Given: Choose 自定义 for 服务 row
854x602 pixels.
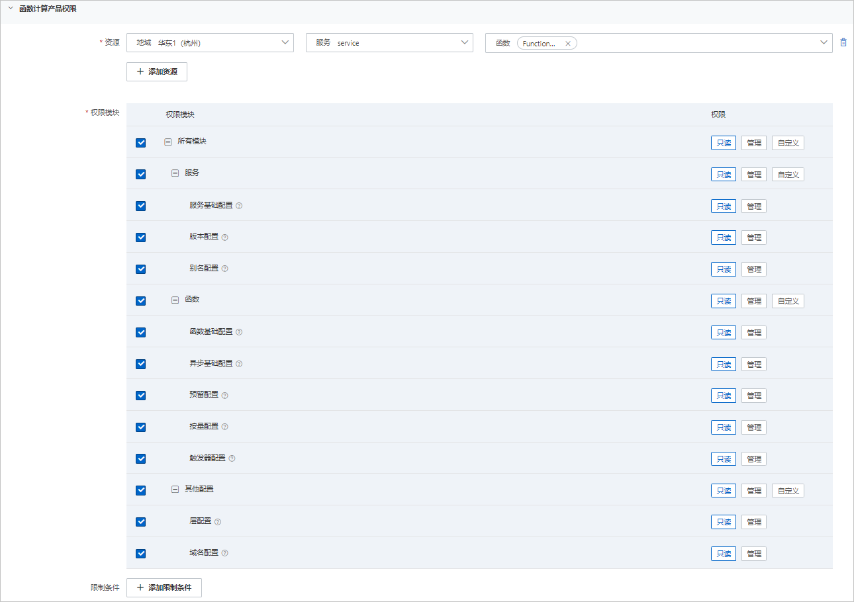Looking at the screenshot, I should (788, 175).
